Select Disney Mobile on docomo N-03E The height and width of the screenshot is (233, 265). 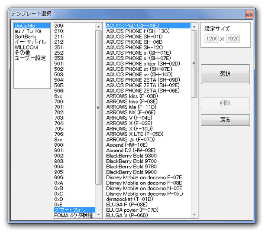[x=148, y=188]
